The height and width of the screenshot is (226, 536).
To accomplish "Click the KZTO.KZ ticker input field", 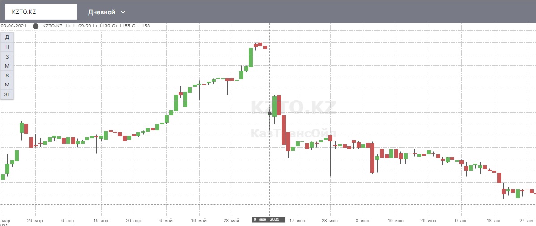I will [x=41, y=12].
